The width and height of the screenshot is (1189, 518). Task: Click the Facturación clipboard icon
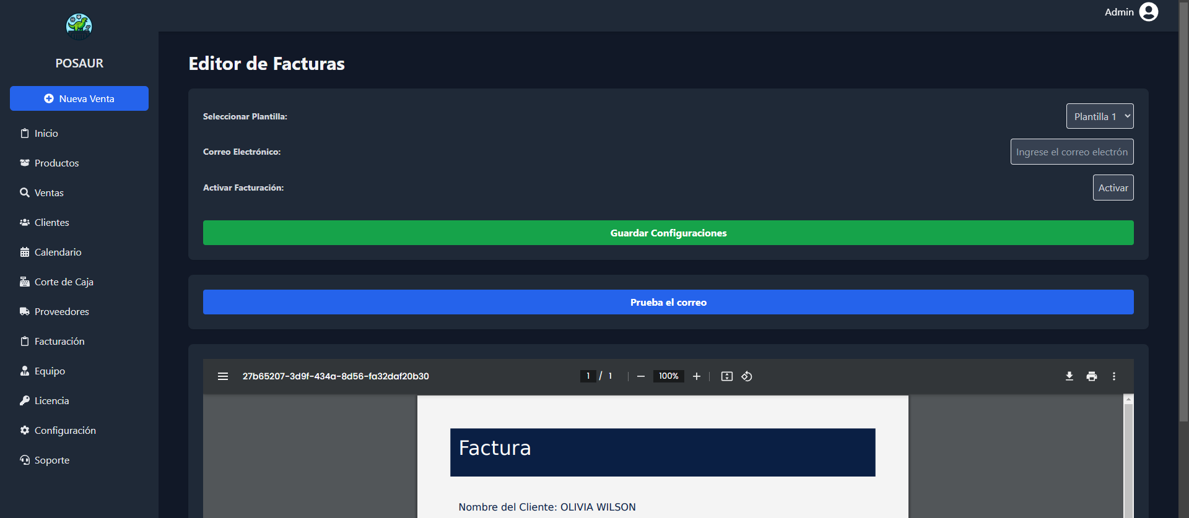click(x=25, y=341)
